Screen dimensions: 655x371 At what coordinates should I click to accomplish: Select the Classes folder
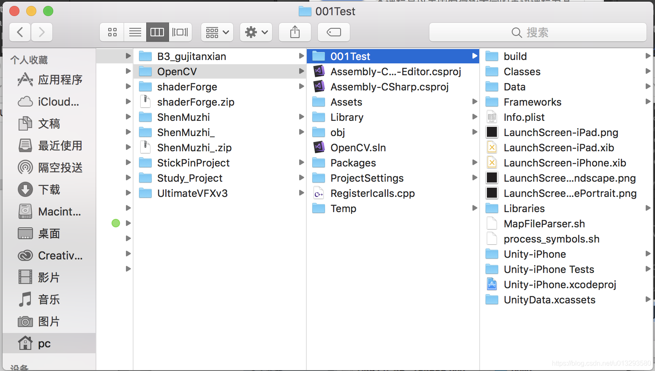coord(567,71)
